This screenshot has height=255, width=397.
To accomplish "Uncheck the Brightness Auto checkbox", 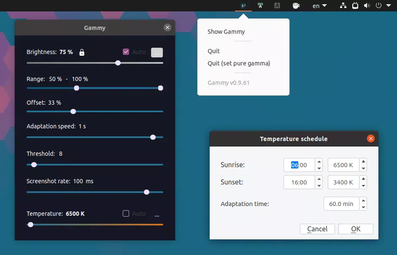I will (126, 52).
